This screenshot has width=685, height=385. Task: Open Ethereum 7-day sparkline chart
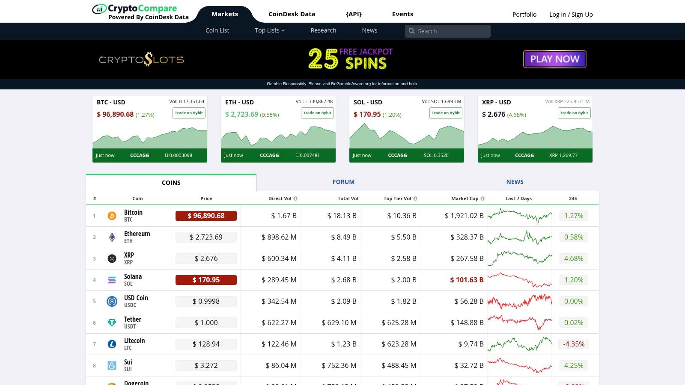coord(520,237)
